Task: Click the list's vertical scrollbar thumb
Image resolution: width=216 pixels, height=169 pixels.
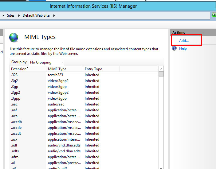Action: 161,74
